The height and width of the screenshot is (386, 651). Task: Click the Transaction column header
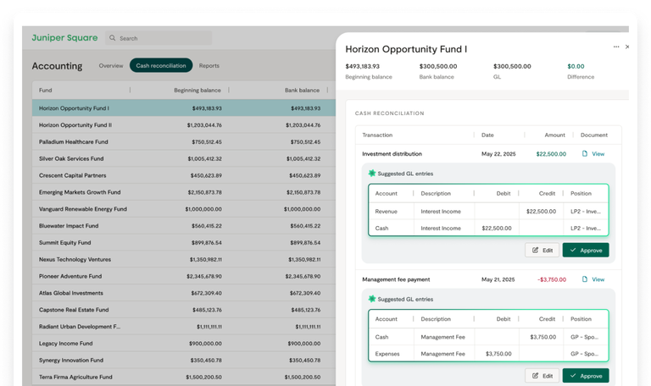(x=377, y=135)
